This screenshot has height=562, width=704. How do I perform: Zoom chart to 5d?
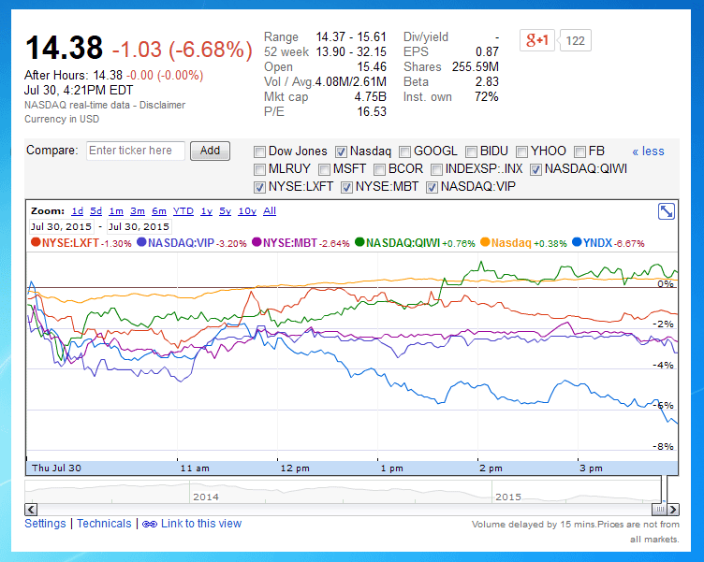[96, 211]
